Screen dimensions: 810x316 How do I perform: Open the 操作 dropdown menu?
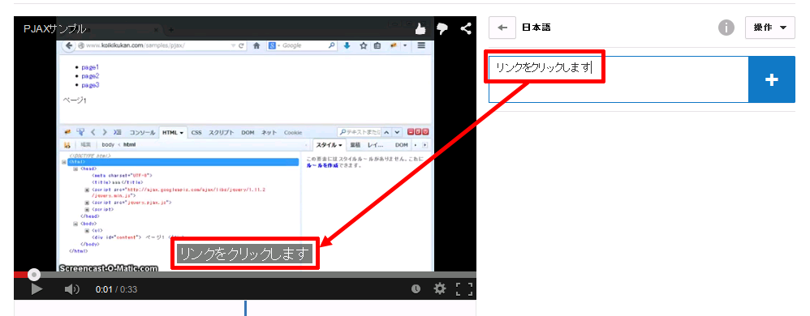point(769,28)
